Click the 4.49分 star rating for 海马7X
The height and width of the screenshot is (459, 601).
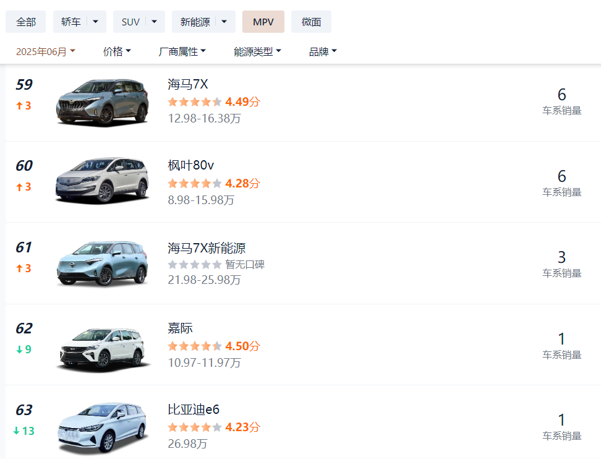[214, 102]
